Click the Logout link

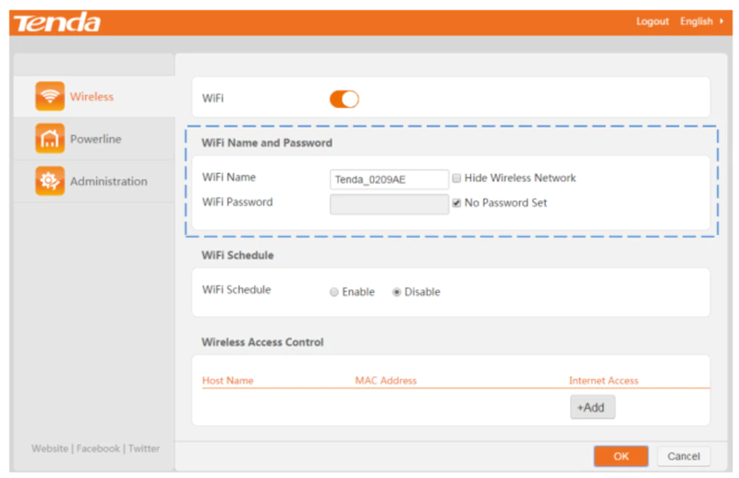coord(652,21)
